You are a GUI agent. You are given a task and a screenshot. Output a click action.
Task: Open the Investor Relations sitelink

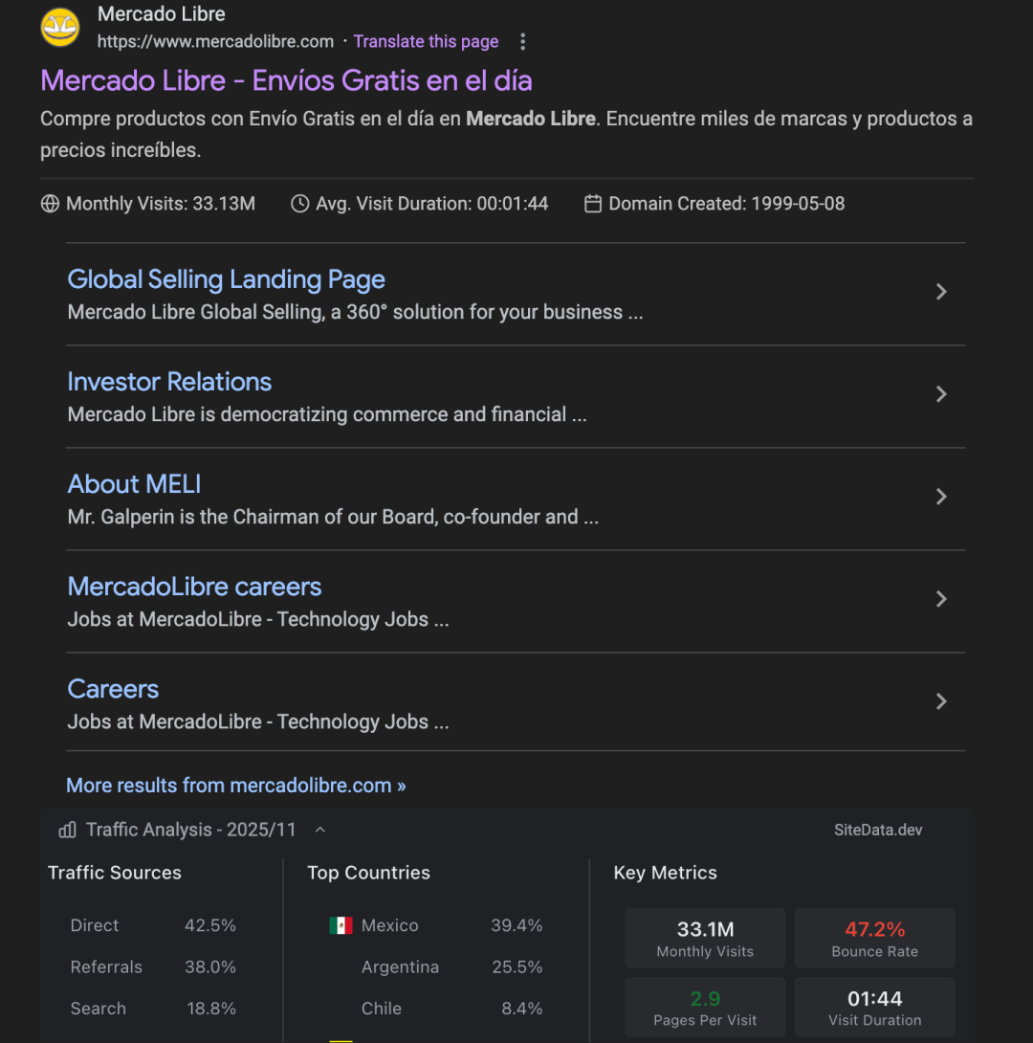[169, 382]
